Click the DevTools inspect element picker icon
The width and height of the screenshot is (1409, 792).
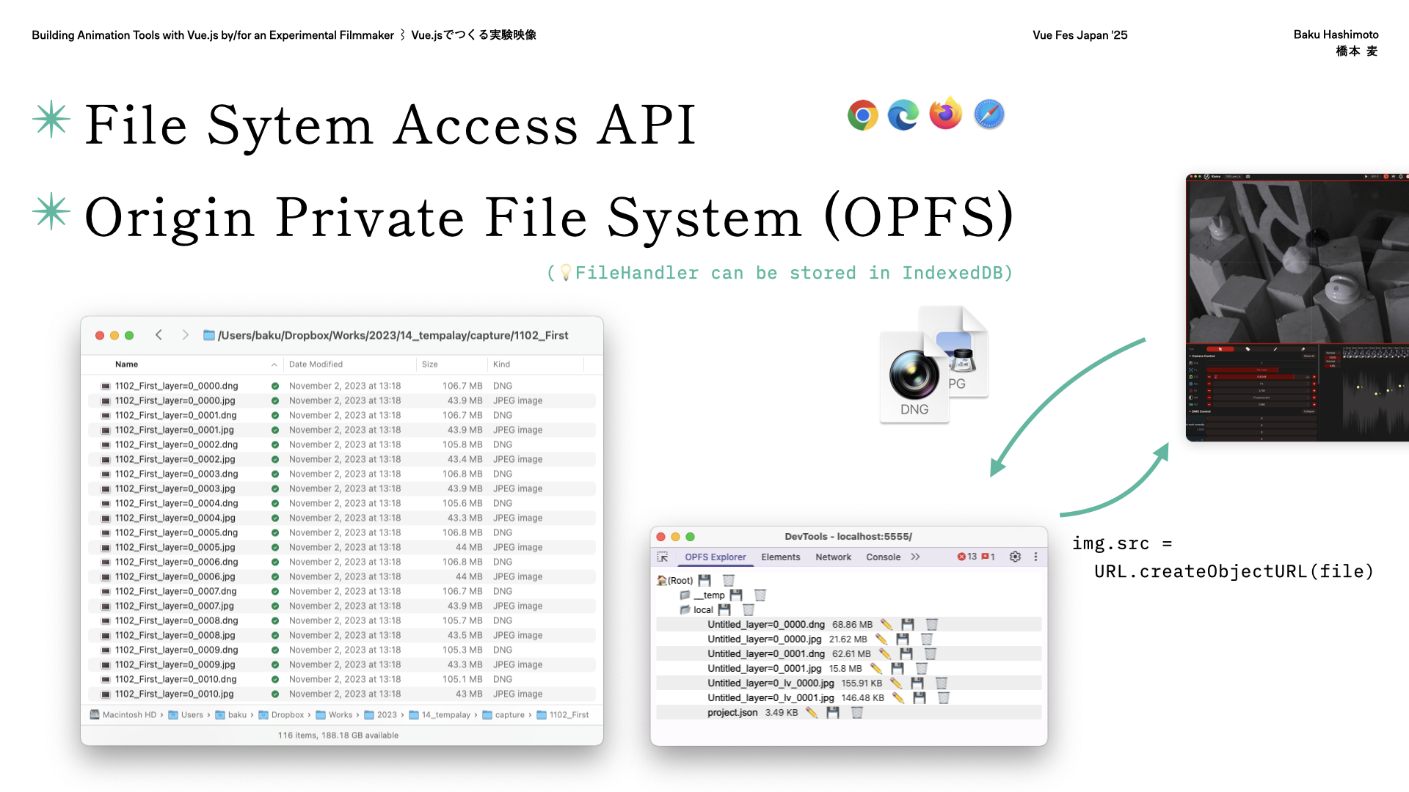663,557
